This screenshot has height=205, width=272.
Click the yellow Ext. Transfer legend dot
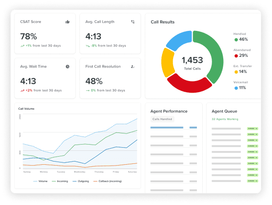click(x=236, y=72)
